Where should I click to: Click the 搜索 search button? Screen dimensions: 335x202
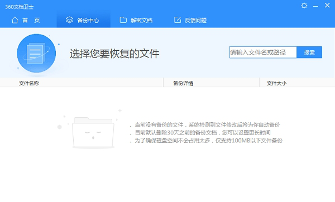pyautogui.click(x=309, y=52)
